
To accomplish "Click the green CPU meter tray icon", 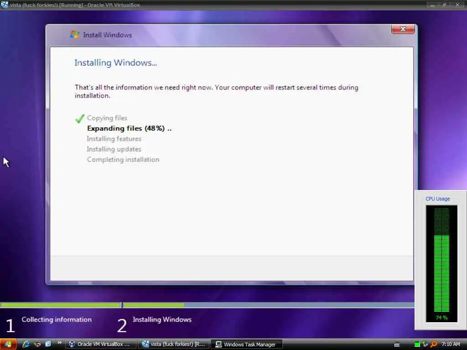I will pyautogui.click(x=417, y=345).
